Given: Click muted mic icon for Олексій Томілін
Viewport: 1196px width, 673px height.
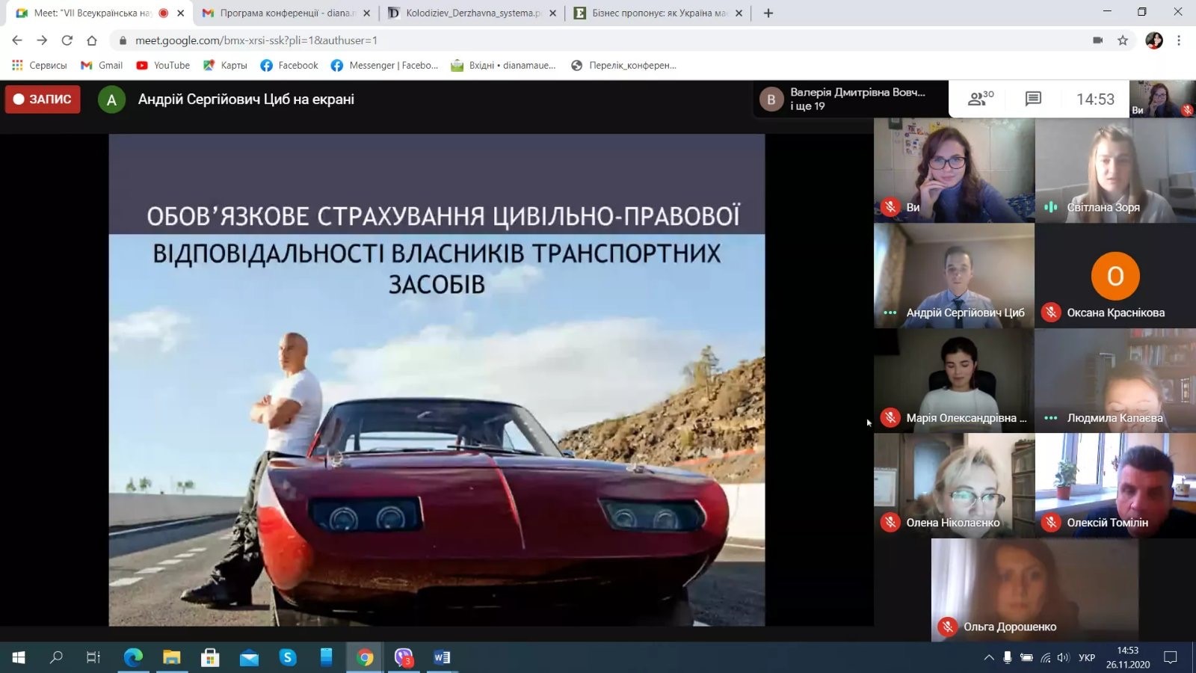Looking at the screenshot, I should [1051, 523].
